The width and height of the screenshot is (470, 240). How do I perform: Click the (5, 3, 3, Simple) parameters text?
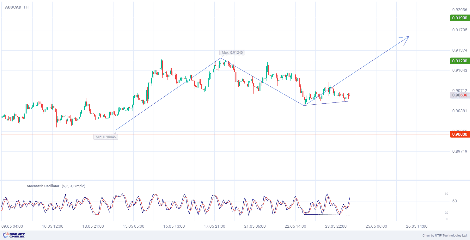click(x=73, y=186)
